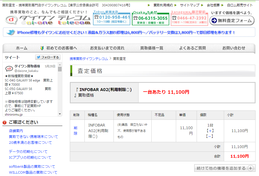Decrease quantity with the【−】control
This screenshot has height=176, width=259.
209,136
